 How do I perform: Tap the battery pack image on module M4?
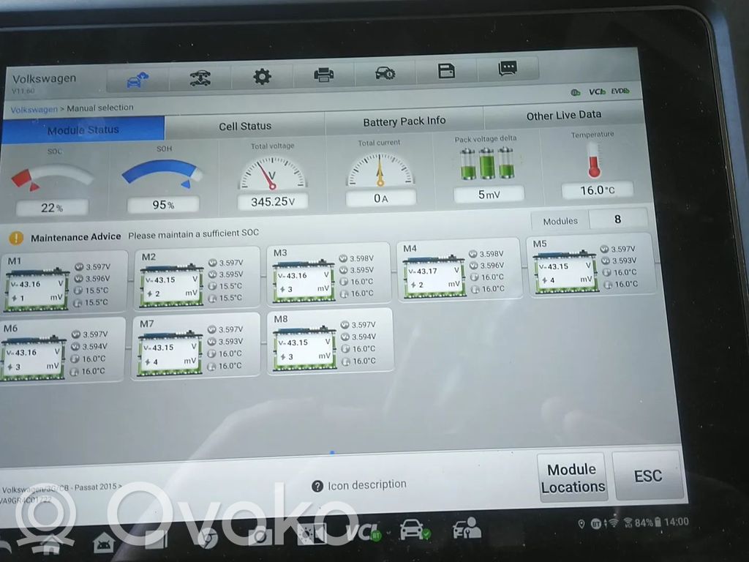point(434,277)
